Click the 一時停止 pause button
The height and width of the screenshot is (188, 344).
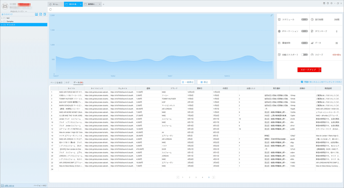pos(188,82)
